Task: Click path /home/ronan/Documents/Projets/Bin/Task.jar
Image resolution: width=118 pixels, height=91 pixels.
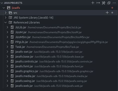Action: pos(53,47)
